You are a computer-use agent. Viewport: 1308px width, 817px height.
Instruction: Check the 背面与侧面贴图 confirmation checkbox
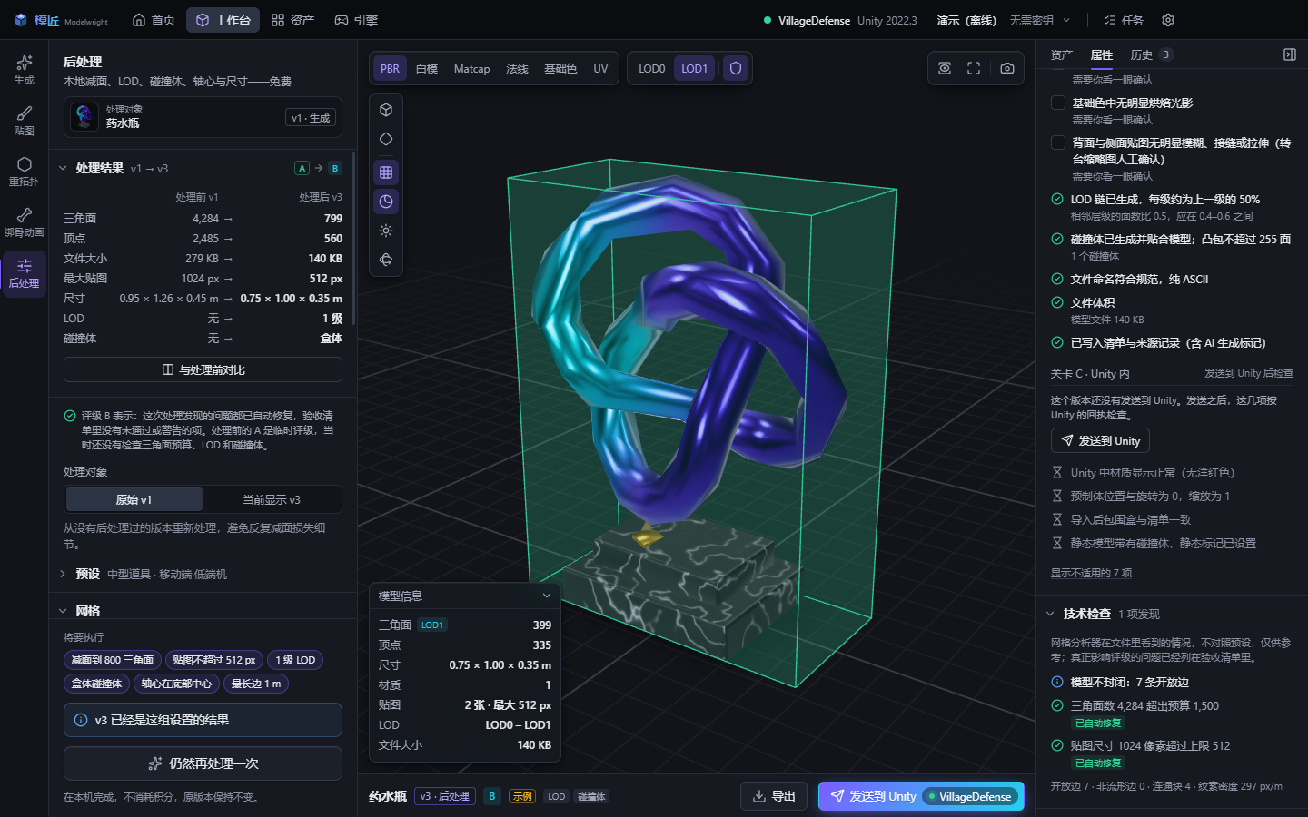(x=1058, y=143)
